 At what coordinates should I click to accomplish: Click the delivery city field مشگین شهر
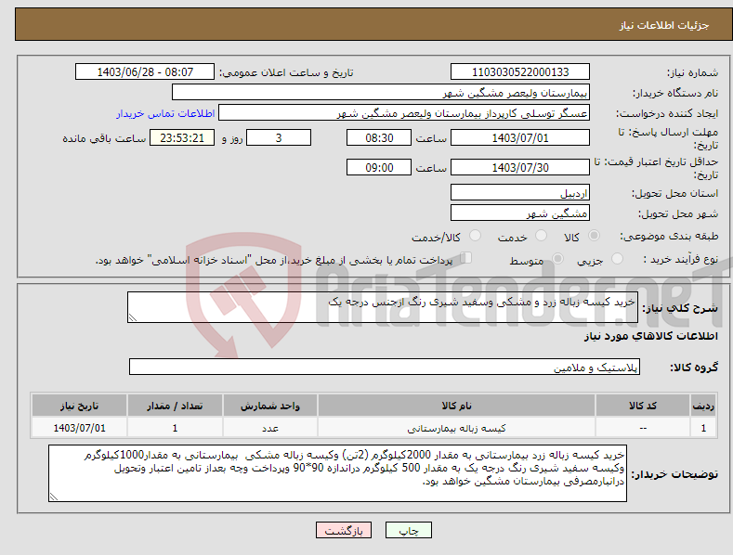tap(520, 213)
